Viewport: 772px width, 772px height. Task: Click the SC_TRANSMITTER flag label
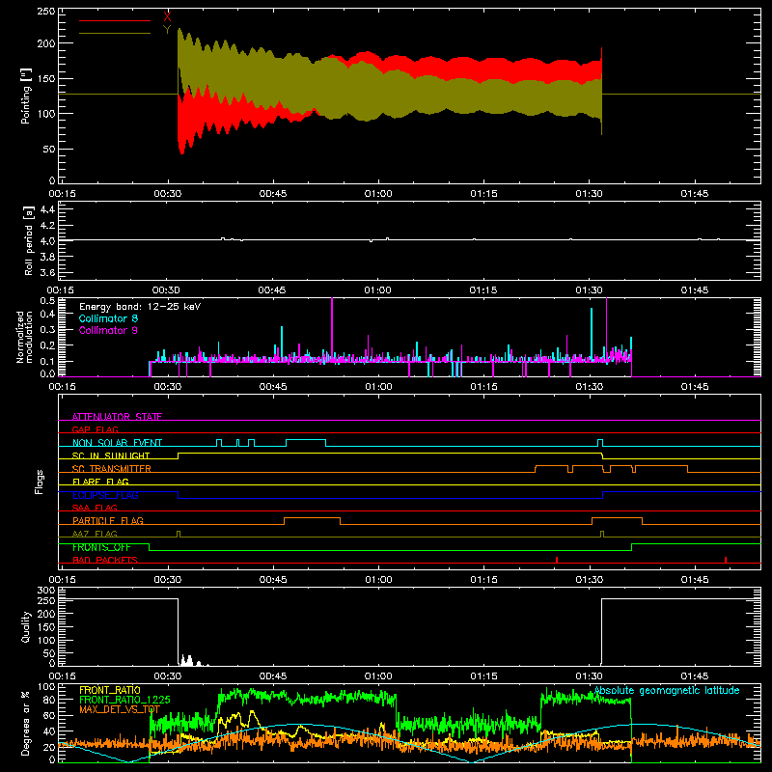point(112,469)
